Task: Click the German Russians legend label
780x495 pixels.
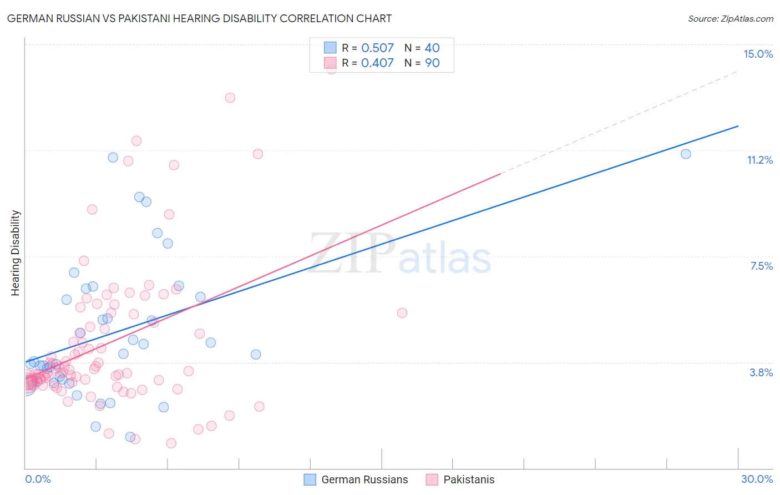Action: click(364, 479)
